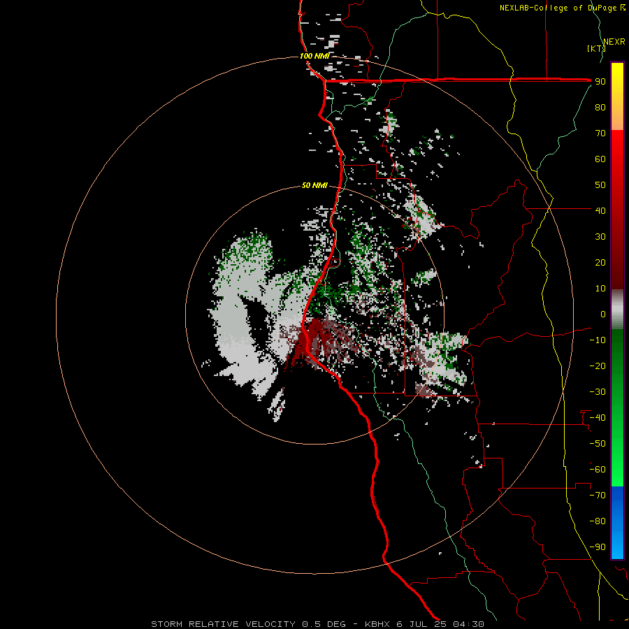Click the 10 label on velocity legend

point(600,289)
